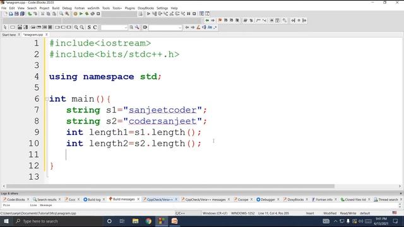Open the Build menu

click(x=56, y=8)
